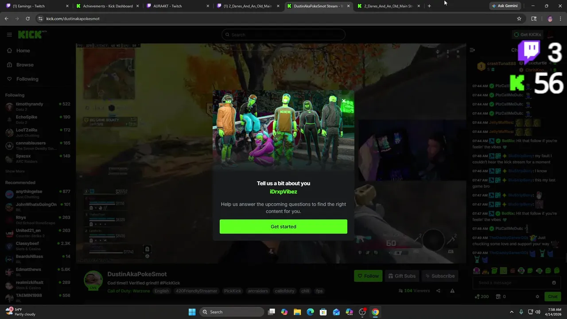Click the callofduty tag

coord(284,291)
